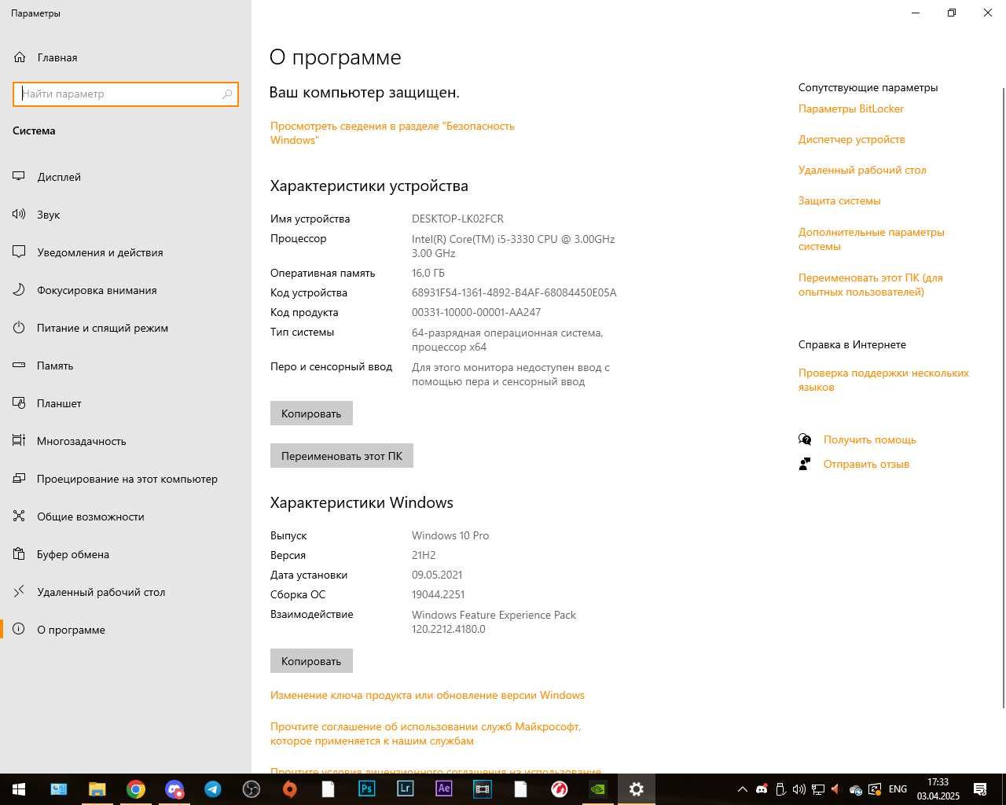Open File Explorer from the taskbar
Screen dimensions: 1006x805
pyautogui.click(x=97, y=789)
